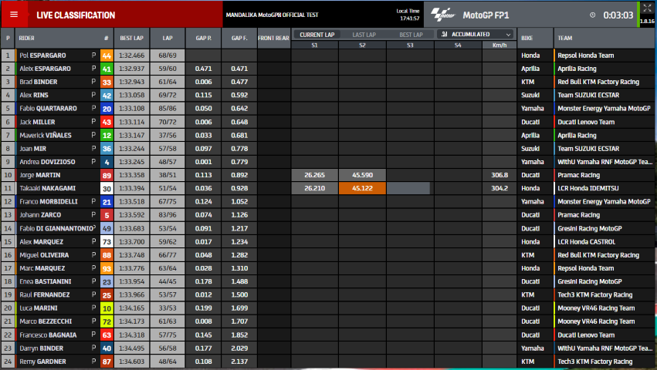Screen dimensions: 657x370
Task: Select rider Franco MORBIDELLI
Action: 49,202
